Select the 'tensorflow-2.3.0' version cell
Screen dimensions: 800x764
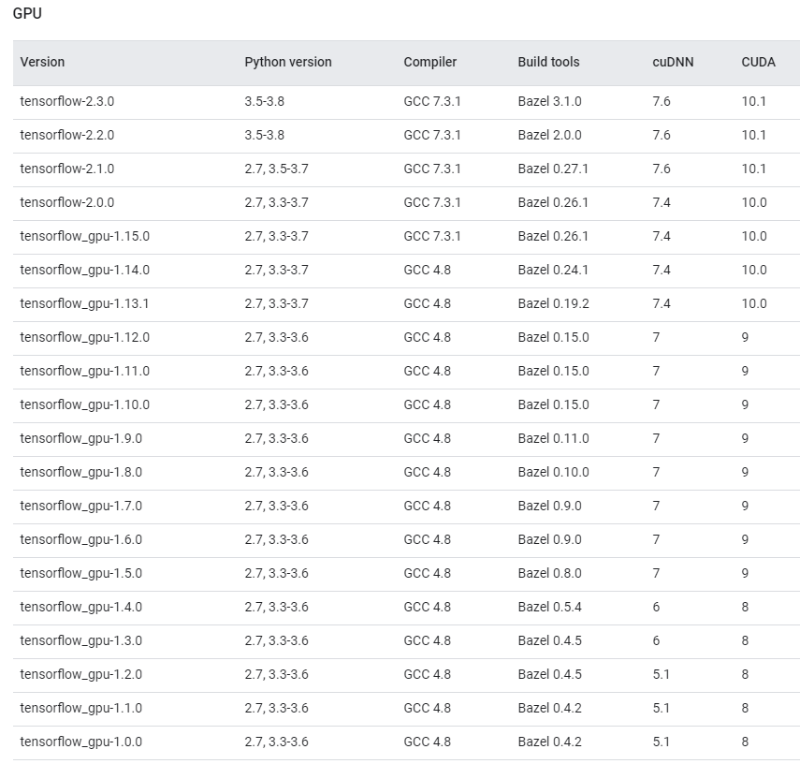tap(66, 101)
